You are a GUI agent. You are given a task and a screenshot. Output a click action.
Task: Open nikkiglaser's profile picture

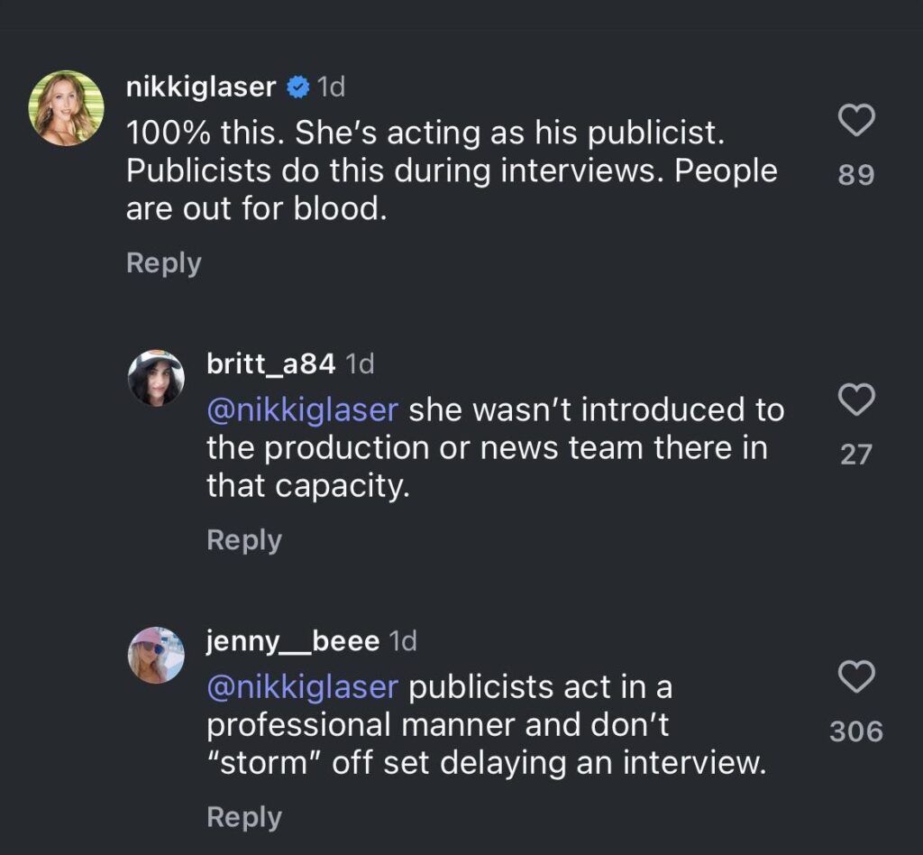click(x=67, y=107)
